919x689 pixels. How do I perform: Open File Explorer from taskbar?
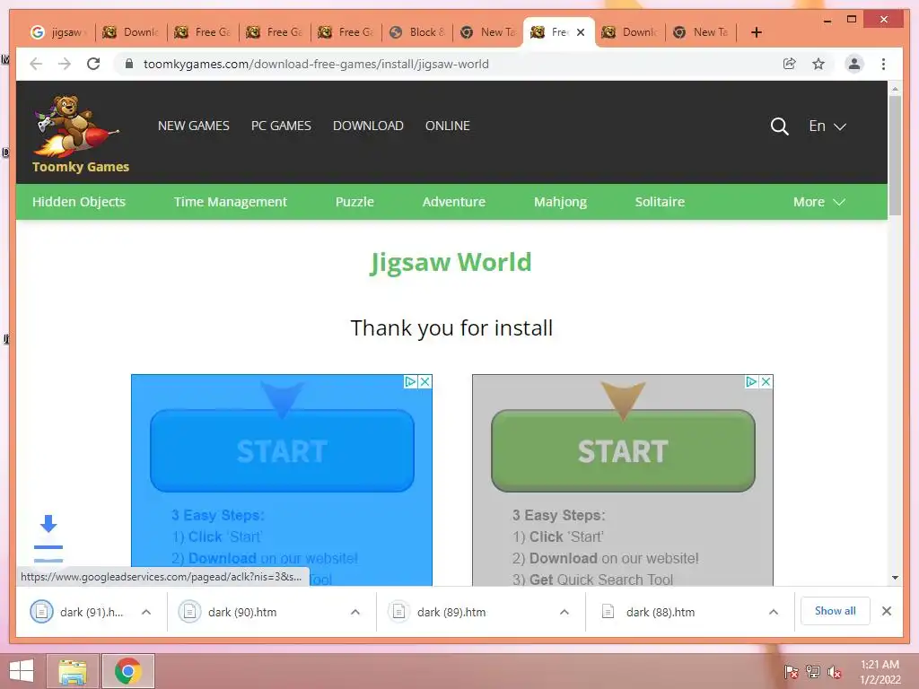pyautogui.click(x=73, y=671)
